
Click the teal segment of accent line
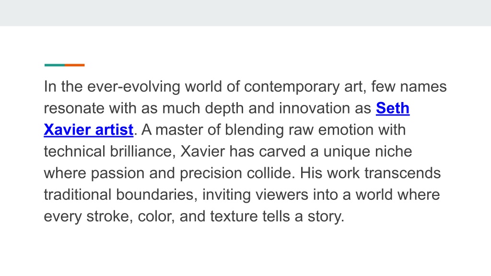click(x=55, y=65)
